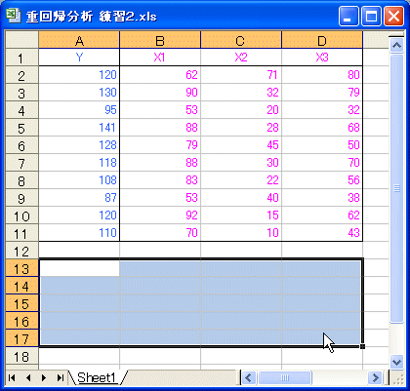Select cell A2 with value 120

(79, 75)
